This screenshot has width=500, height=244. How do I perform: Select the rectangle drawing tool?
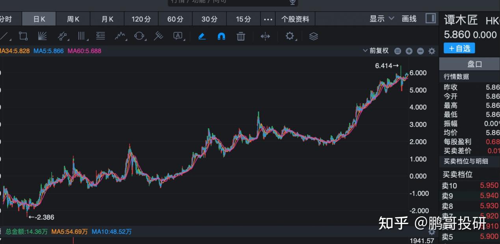(x=23, y=35)
